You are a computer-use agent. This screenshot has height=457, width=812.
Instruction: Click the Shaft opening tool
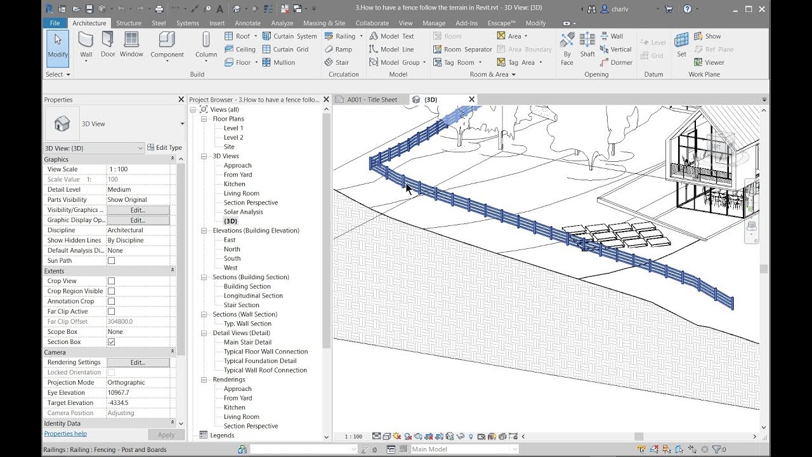[x=587, y=44]
